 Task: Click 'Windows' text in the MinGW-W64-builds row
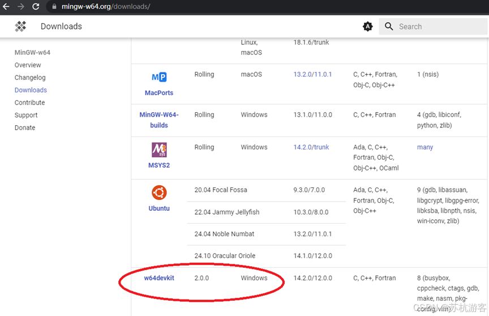[254, 114]
